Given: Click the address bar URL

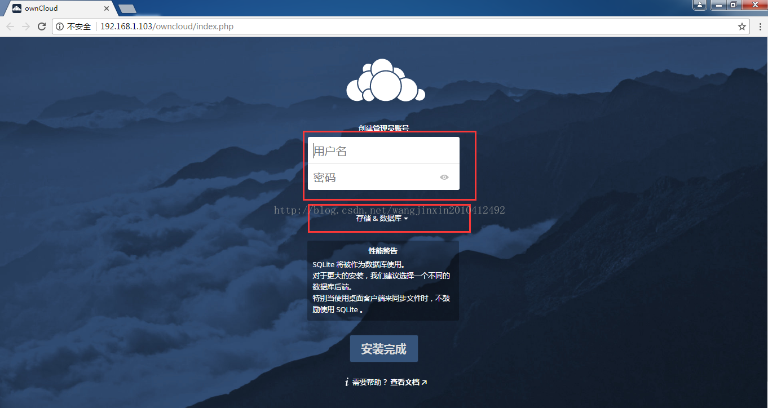Looking at the screenshot, I should (167, 26).
